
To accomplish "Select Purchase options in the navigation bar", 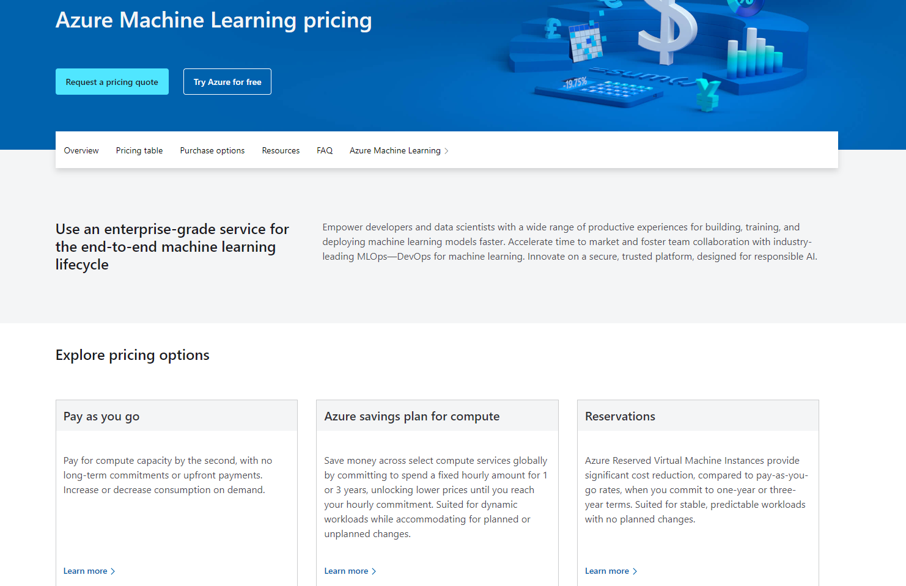I will [x=212, y=150].
